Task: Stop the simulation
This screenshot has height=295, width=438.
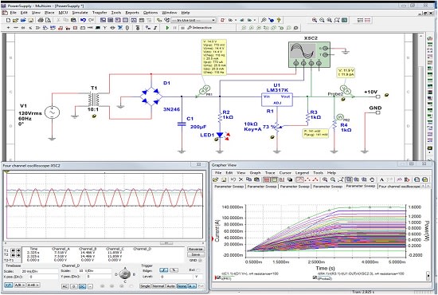Action: tap(182, 28)
